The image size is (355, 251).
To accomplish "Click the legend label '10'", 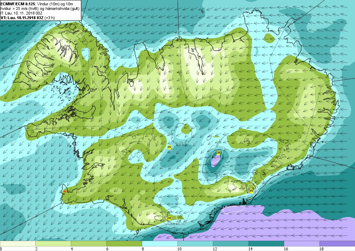I will coord(180,249).
